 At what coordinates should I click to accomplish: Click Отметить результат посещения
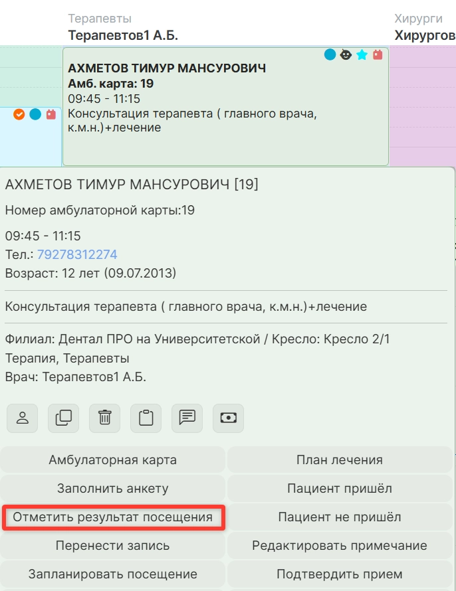pos(113,517)
